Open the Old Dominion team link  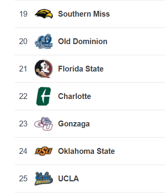[83, 41]
